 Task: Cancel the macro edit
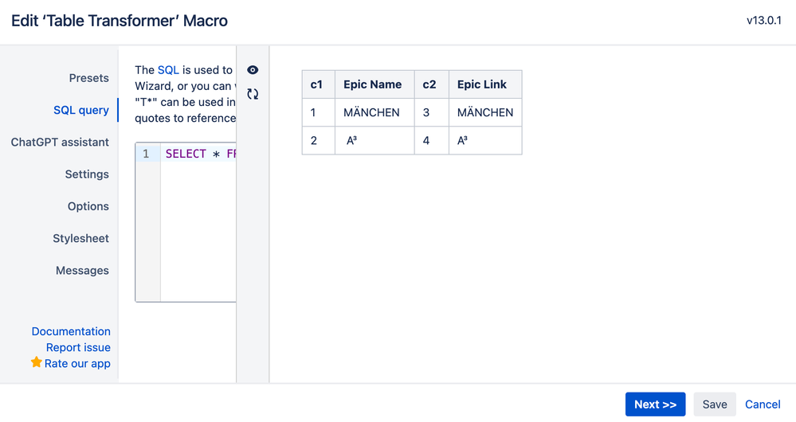[x=763, y=404]
